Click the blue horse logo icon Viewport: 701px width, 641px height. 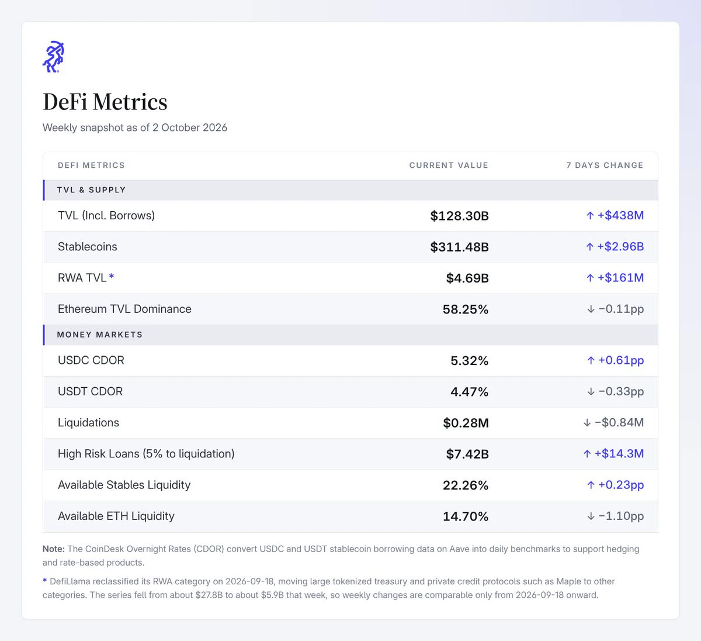53,57
